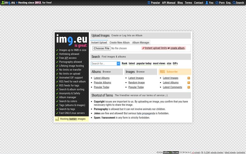
Task: Open latest images footer link
Action: click(230, 152)
